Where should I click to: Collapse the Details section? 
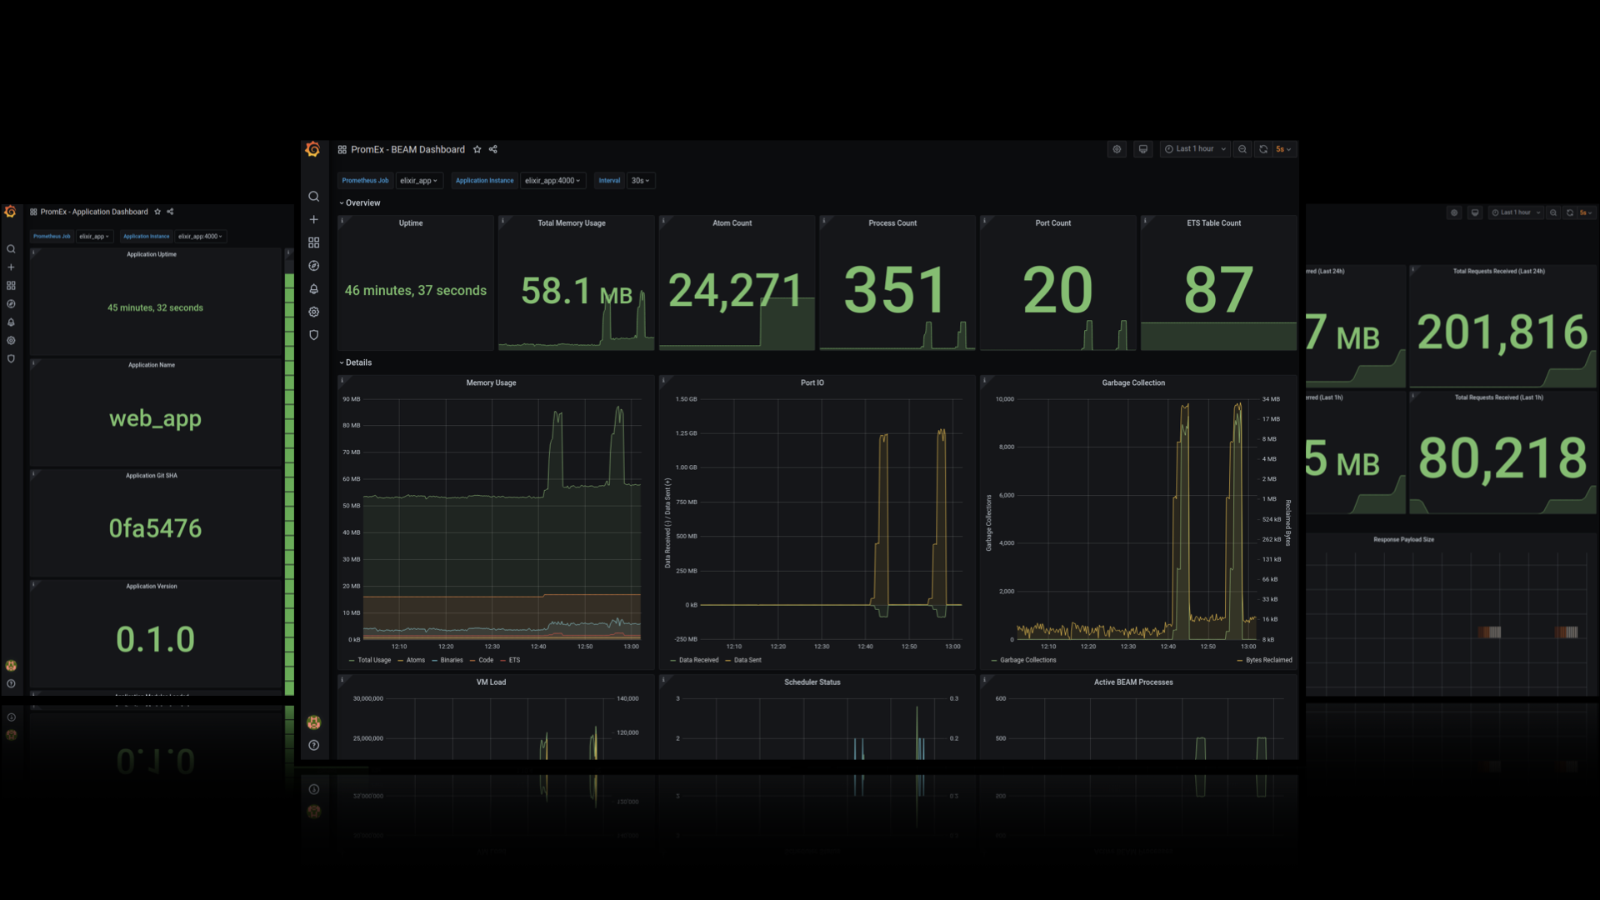pyautogui.click(x=356, y=362)
